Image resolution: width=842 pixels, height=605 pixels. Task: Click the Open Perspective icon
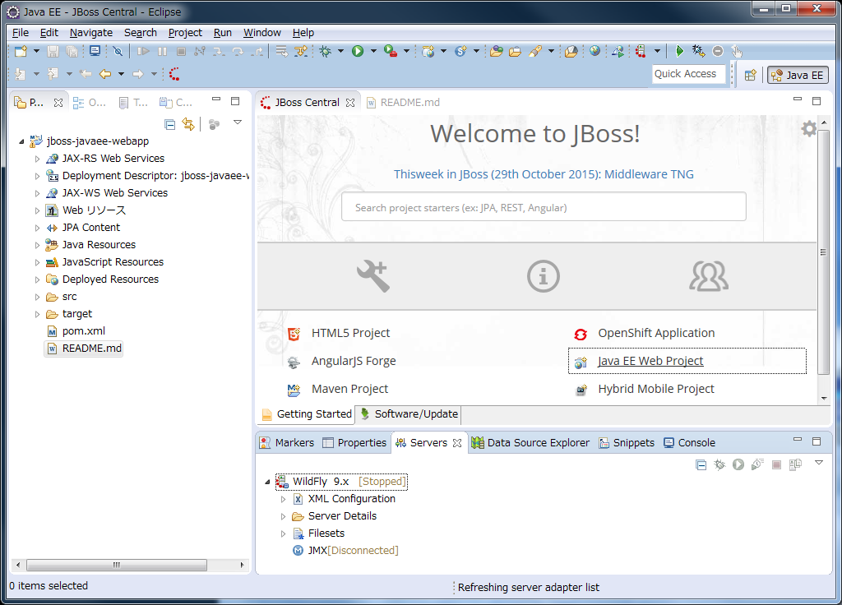point(751,75)
